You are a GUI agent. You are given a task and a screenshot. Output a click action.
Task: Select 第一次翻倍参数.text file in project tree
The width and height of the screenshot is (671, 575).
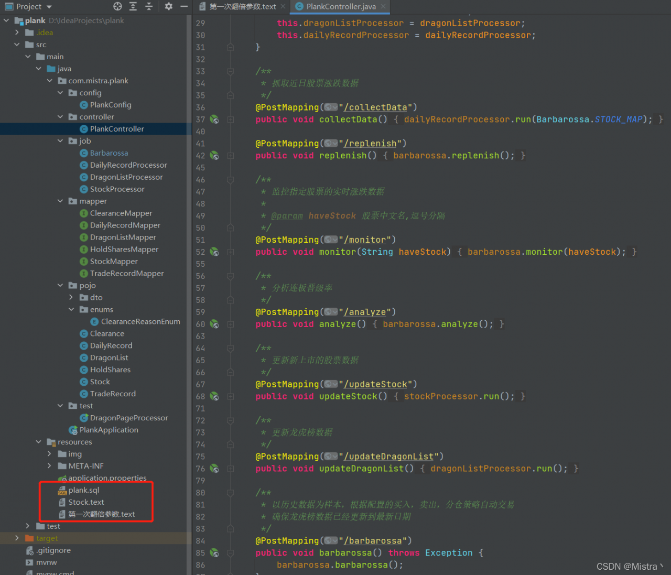(x=102, y=515)
